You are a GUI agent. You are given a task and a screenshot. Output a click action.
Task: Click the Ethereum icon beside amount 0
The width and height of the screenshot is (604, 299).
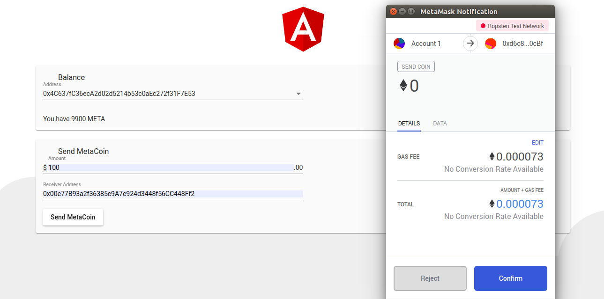[x=403, y=86]
